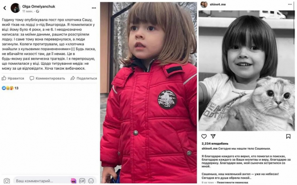Open the sticker avatar icon
Viewport: 297px width, 185px height.
(x=73, y=181)
